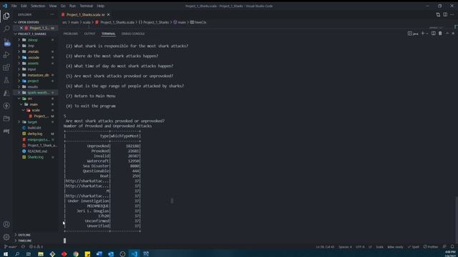Open Windows Start menu

coord(6,254)
